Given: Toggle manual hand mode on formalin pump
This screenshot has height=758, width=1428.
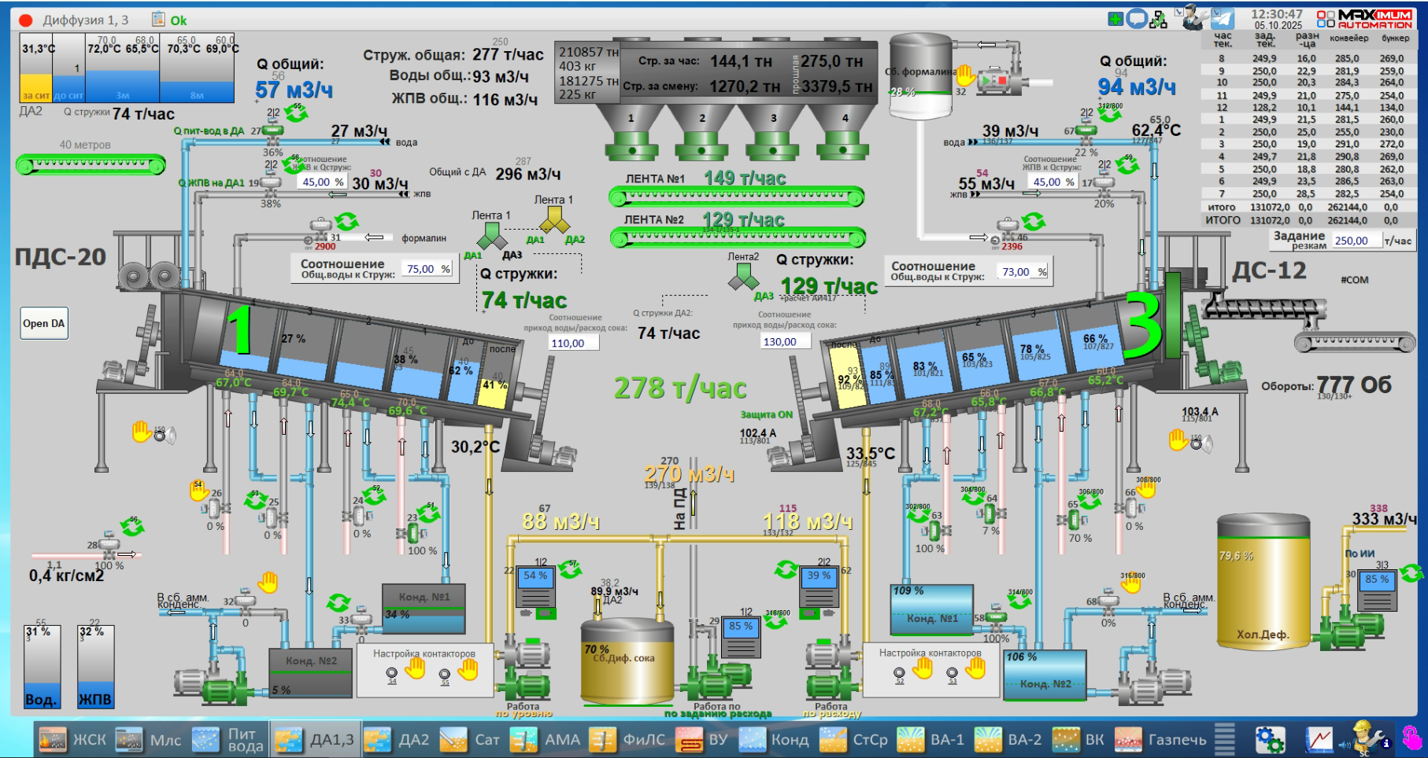Looking at the screenshot, I should [x=965, y=75].
